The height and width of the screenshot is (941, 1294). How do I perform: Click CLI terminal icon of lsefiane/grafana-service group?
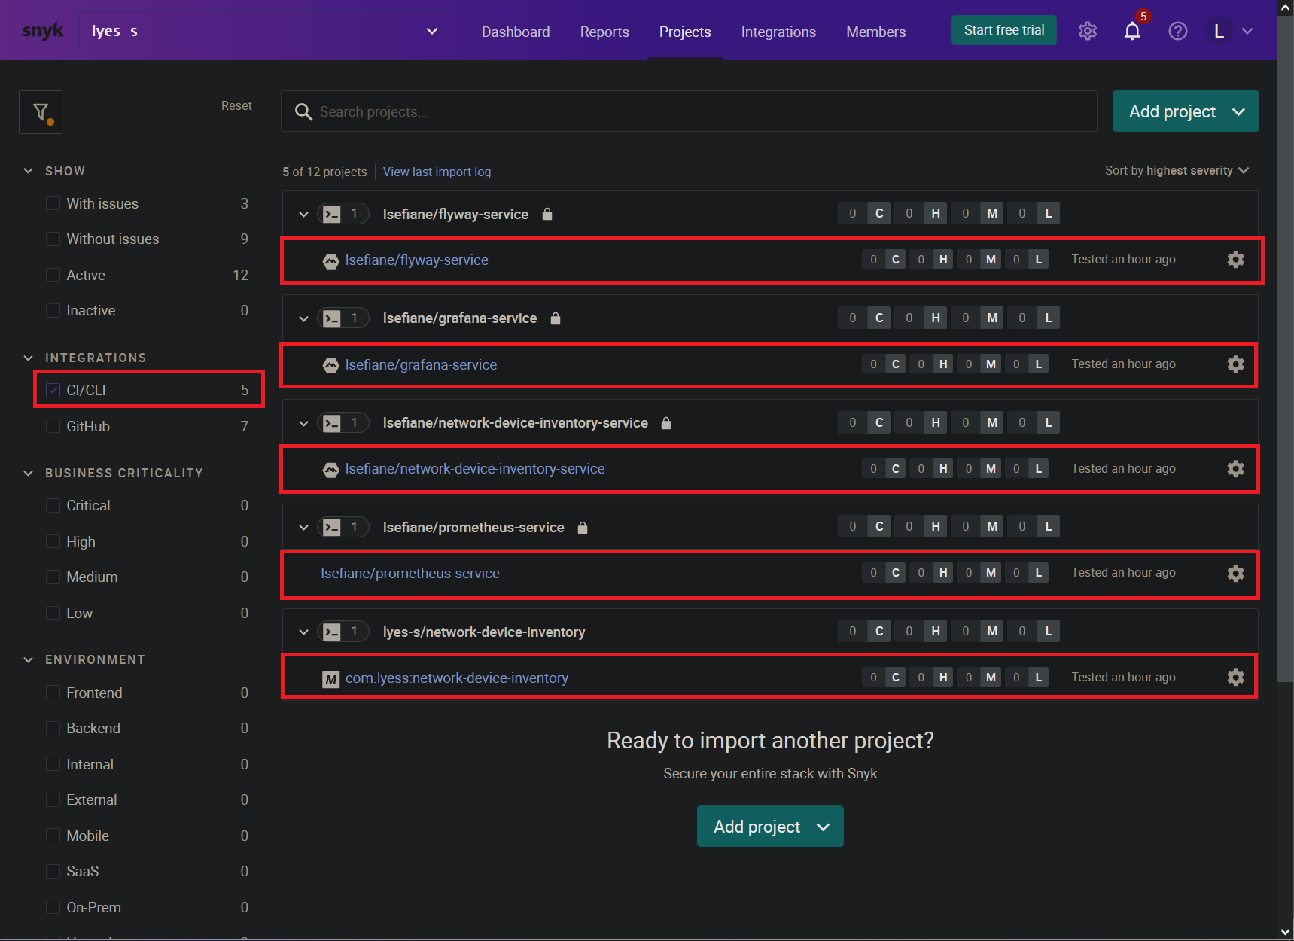coord(332,318)
